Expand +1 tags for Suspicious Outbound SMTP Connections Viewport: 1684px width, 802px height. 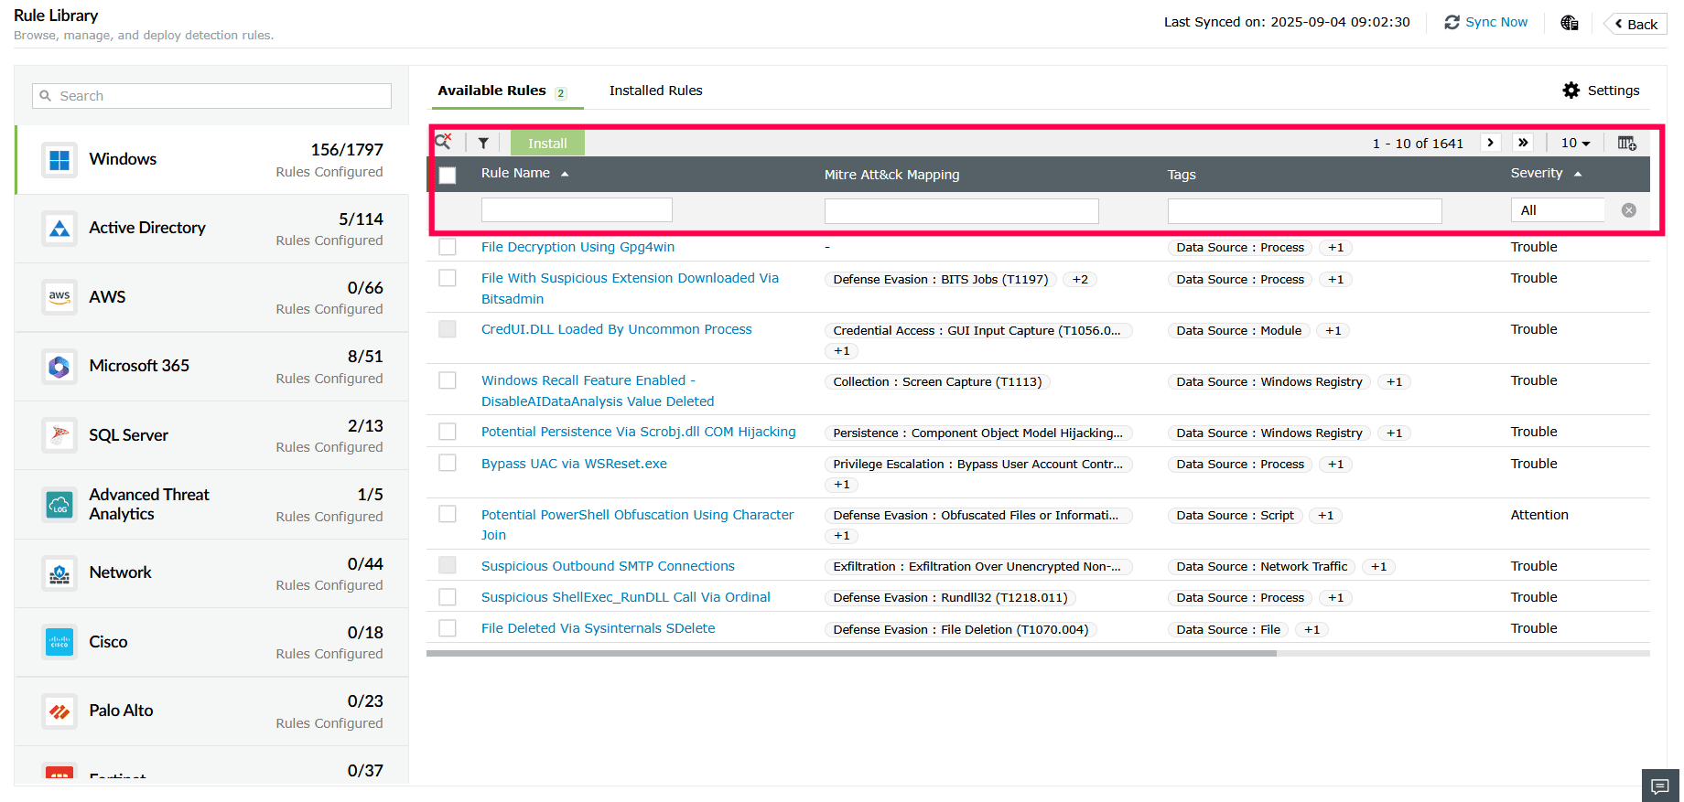[x=1378, y=567]
